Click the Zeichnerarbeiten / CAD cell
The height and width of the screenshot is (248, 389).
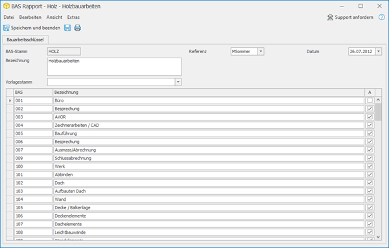coord(209,125)
